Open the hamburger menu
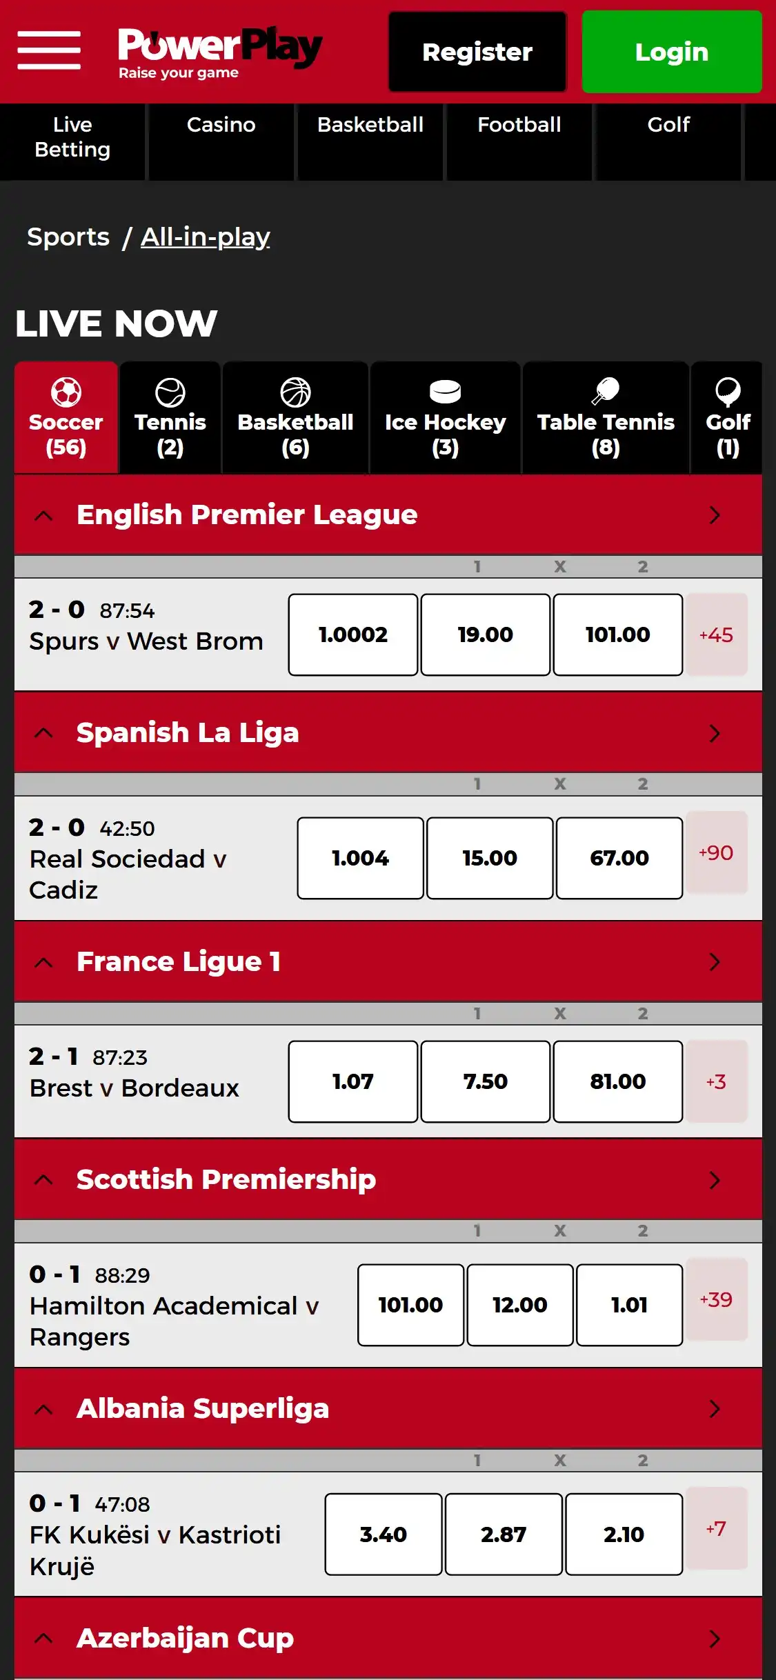776x1680 pixels. (x=49, y=50)
